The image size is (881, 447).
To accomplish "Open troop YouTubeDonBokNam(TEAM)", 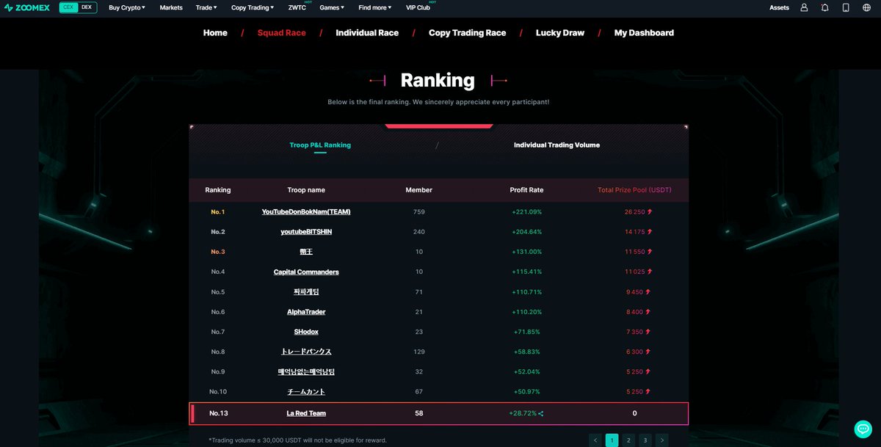I will [306, 212].
